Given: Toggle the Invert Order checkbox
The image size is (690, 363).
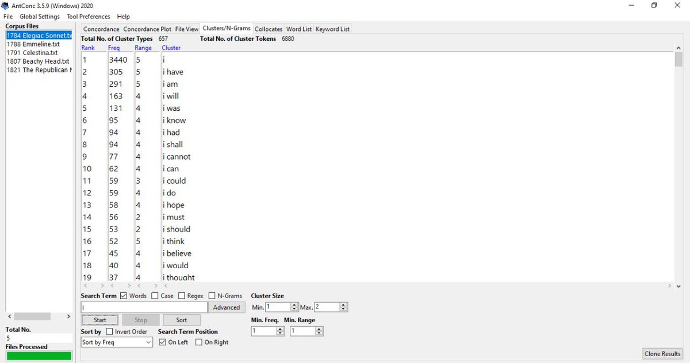Looking at the screenshot, I should 110,331.
